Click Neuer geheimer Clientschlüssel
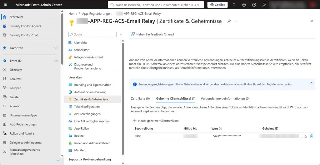320x165 pixels. 156,121
